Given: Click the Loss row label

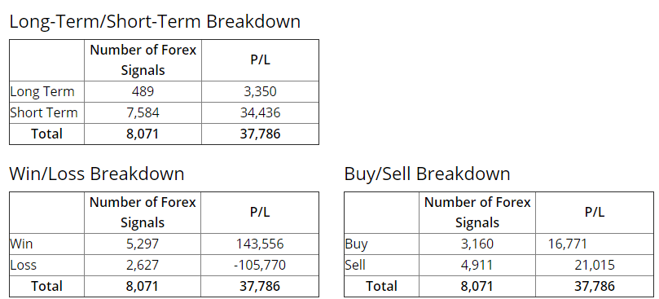Looking at the screenshot, I should coord(23,265).
